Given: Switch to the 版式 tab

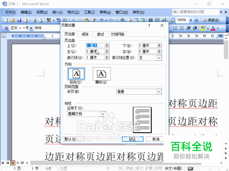Looking at the screenshot, I should 101,34.
